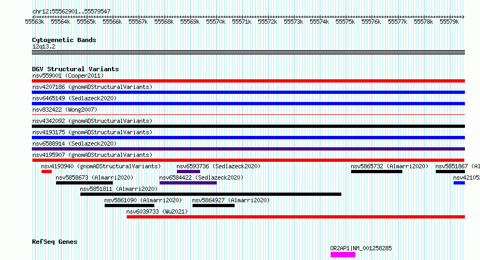
Task: Open the nsv5864927 (Almarri2020) label
Action: [231, 200]
